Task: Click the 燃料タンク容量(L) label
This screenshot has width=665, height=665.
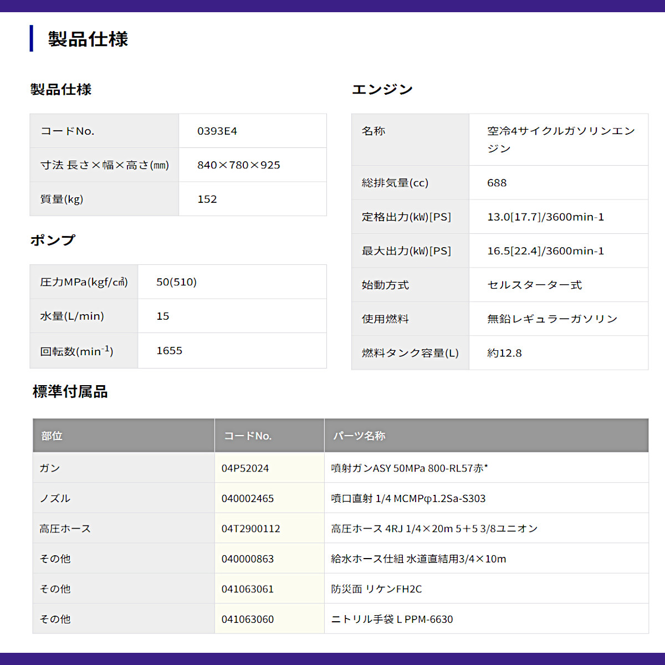Action: 410,353
